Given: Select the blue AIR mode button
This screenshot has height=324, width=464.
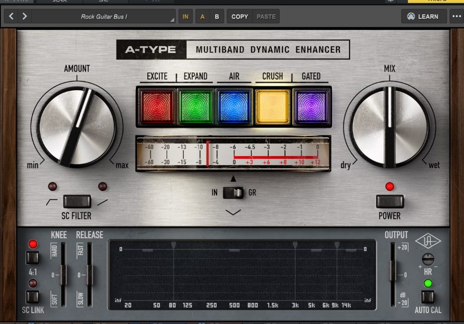Looking at the screenshot, I should tap(234, 107).
